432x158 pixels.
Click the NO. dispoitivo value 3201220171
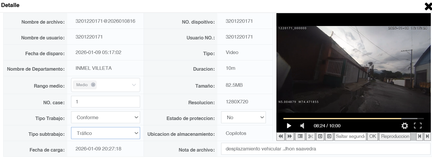point(239,21)
